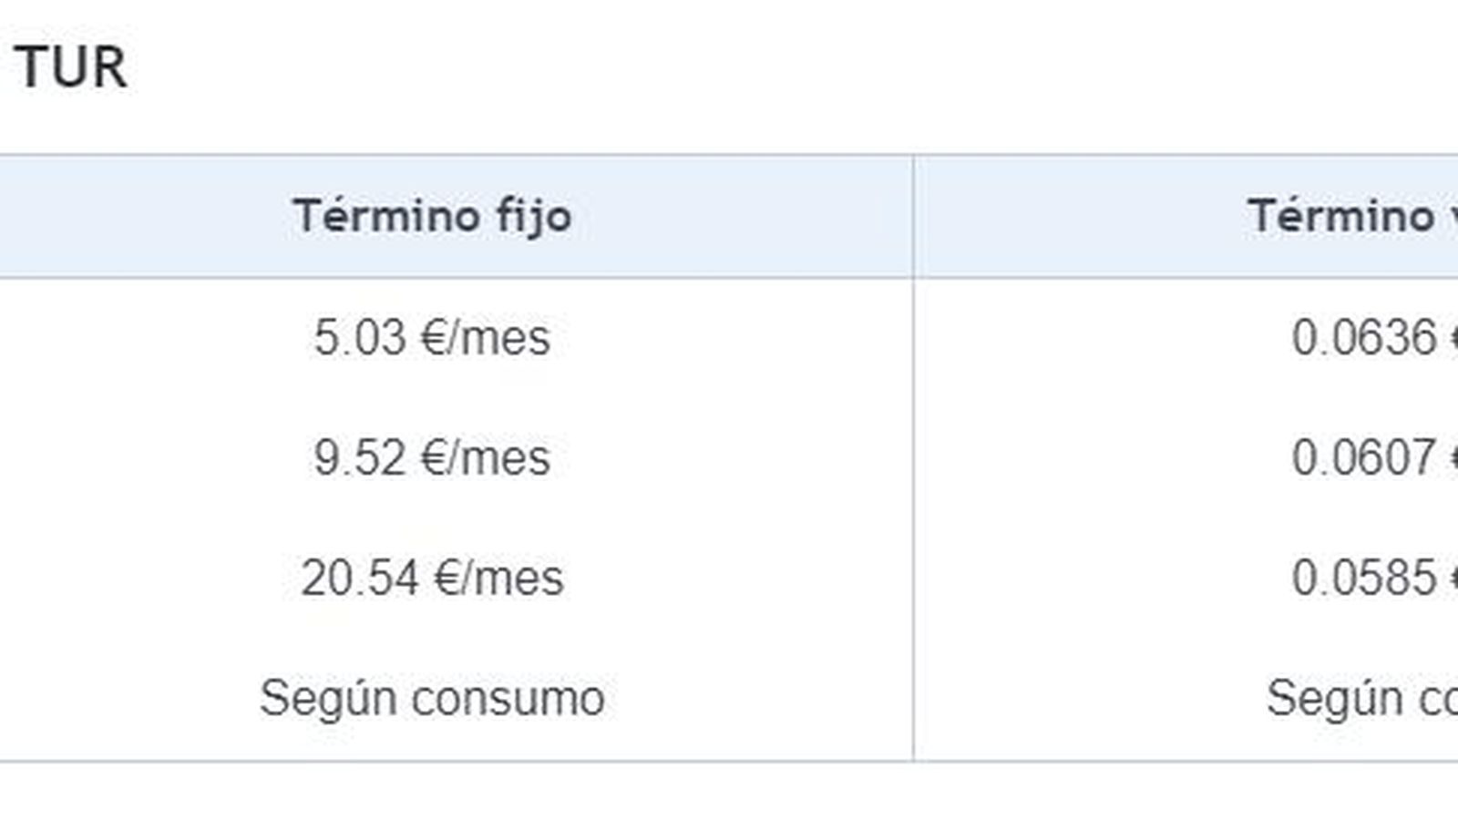This screenshot has width=1458, height=820.
Task: Click the number 20.54
Action: click(359, 578)
